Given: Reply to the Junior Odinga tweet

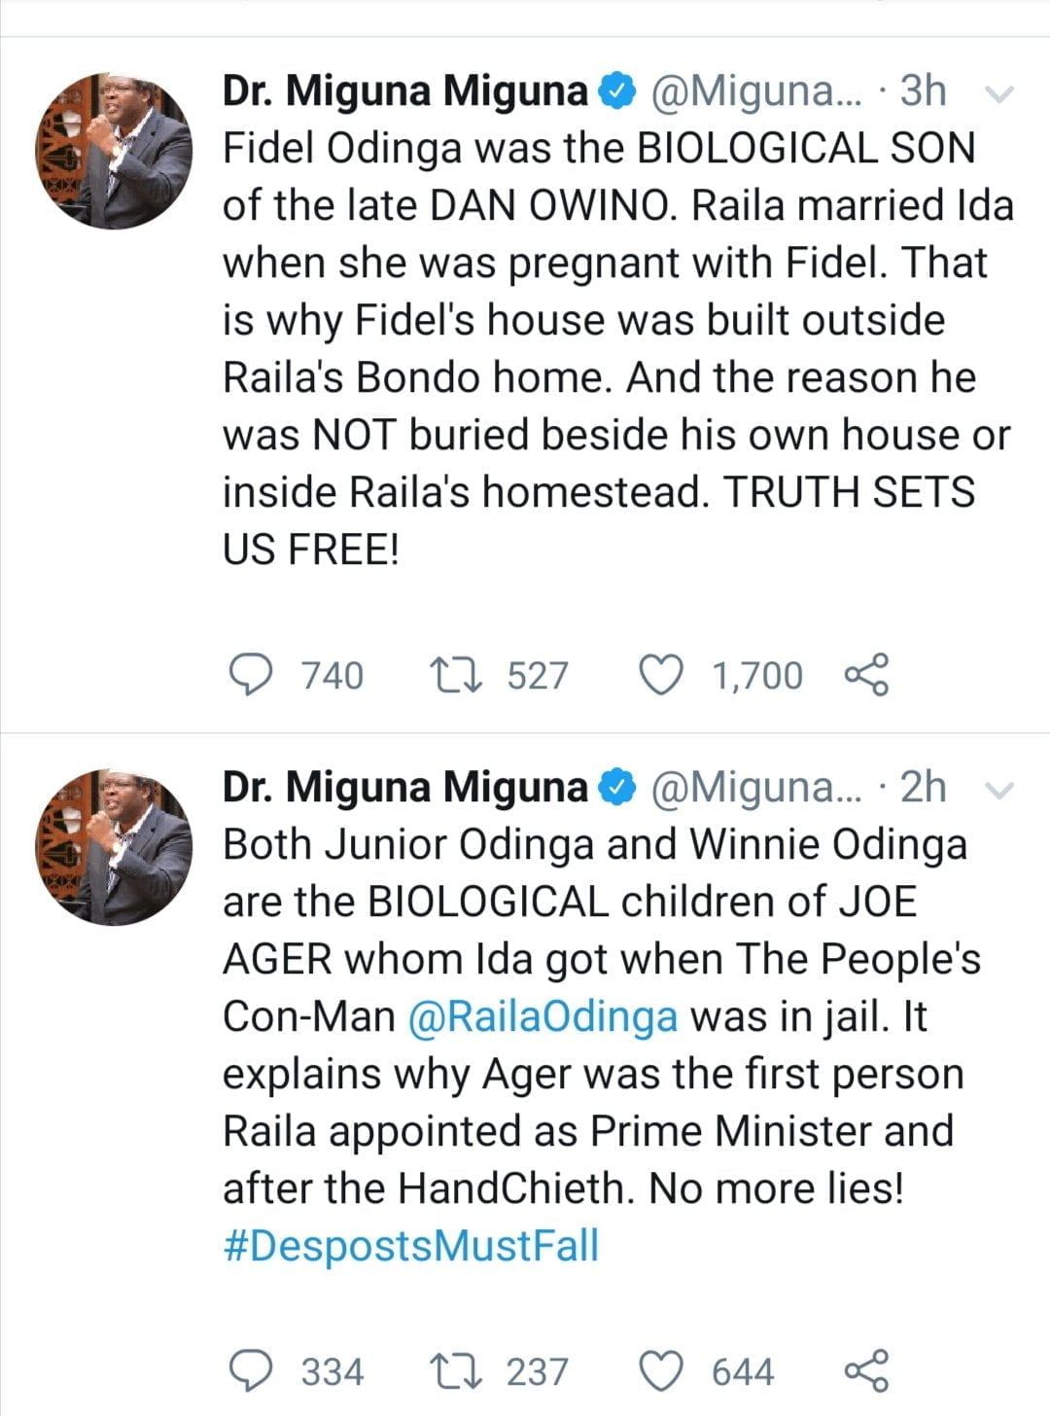Looking at the screenshot, I should tap(250, 1371).
